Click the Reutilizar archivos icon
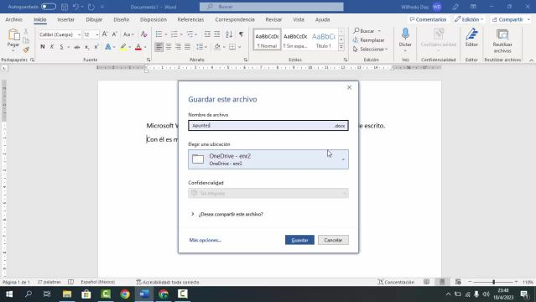The height and width of the screenshot is (302, 536). [x=502, y=34]
